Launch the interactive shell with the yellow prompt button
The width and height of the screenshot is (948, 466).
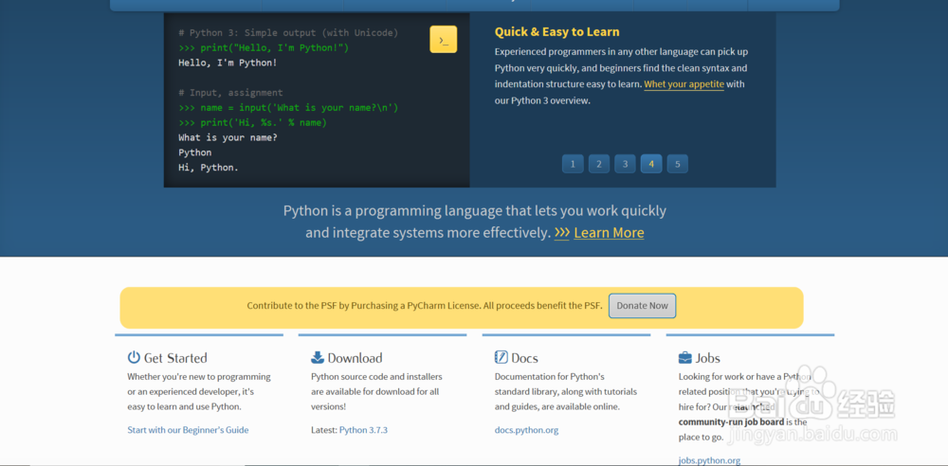[443, 39]
